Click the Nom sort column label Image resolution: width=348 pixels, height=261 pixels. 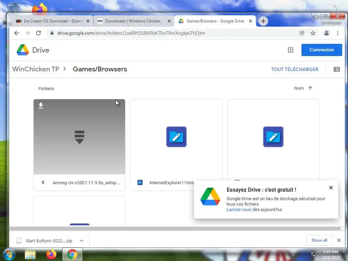click(x=299, y=88)
